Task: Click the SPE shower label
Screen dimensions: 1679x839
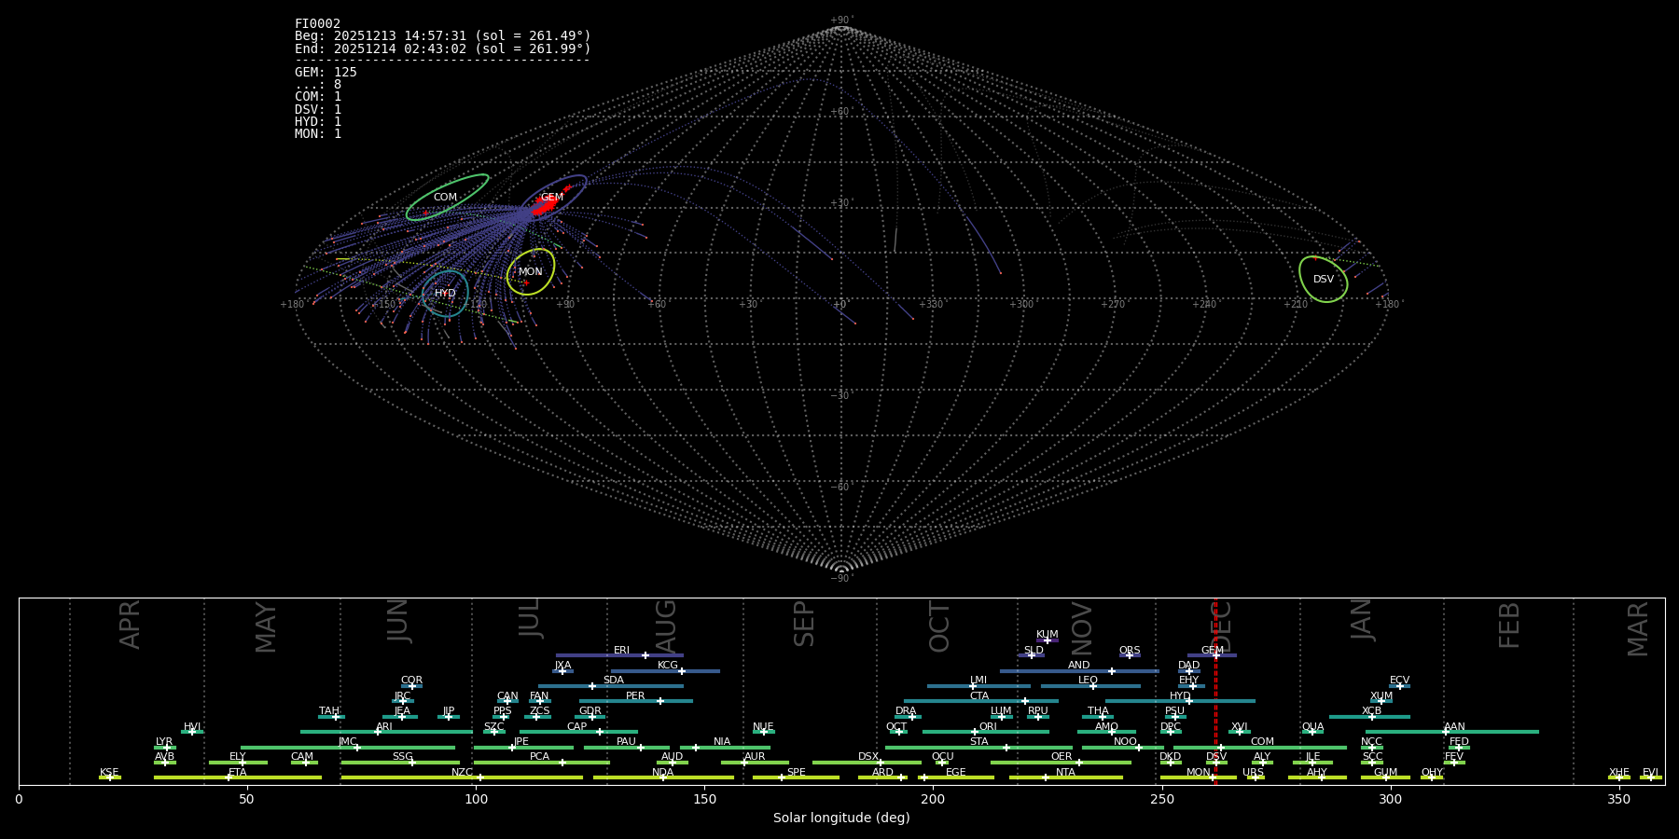Action: tap(796, 773)
